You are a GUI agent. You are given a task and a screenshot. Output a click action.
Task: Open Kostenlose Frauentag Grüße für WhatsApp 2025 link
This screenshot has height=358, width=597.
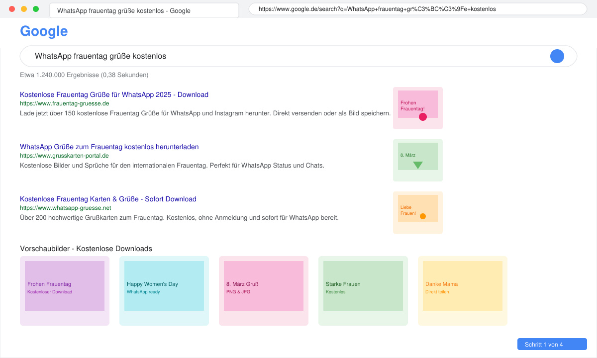[x=114, y=94]
